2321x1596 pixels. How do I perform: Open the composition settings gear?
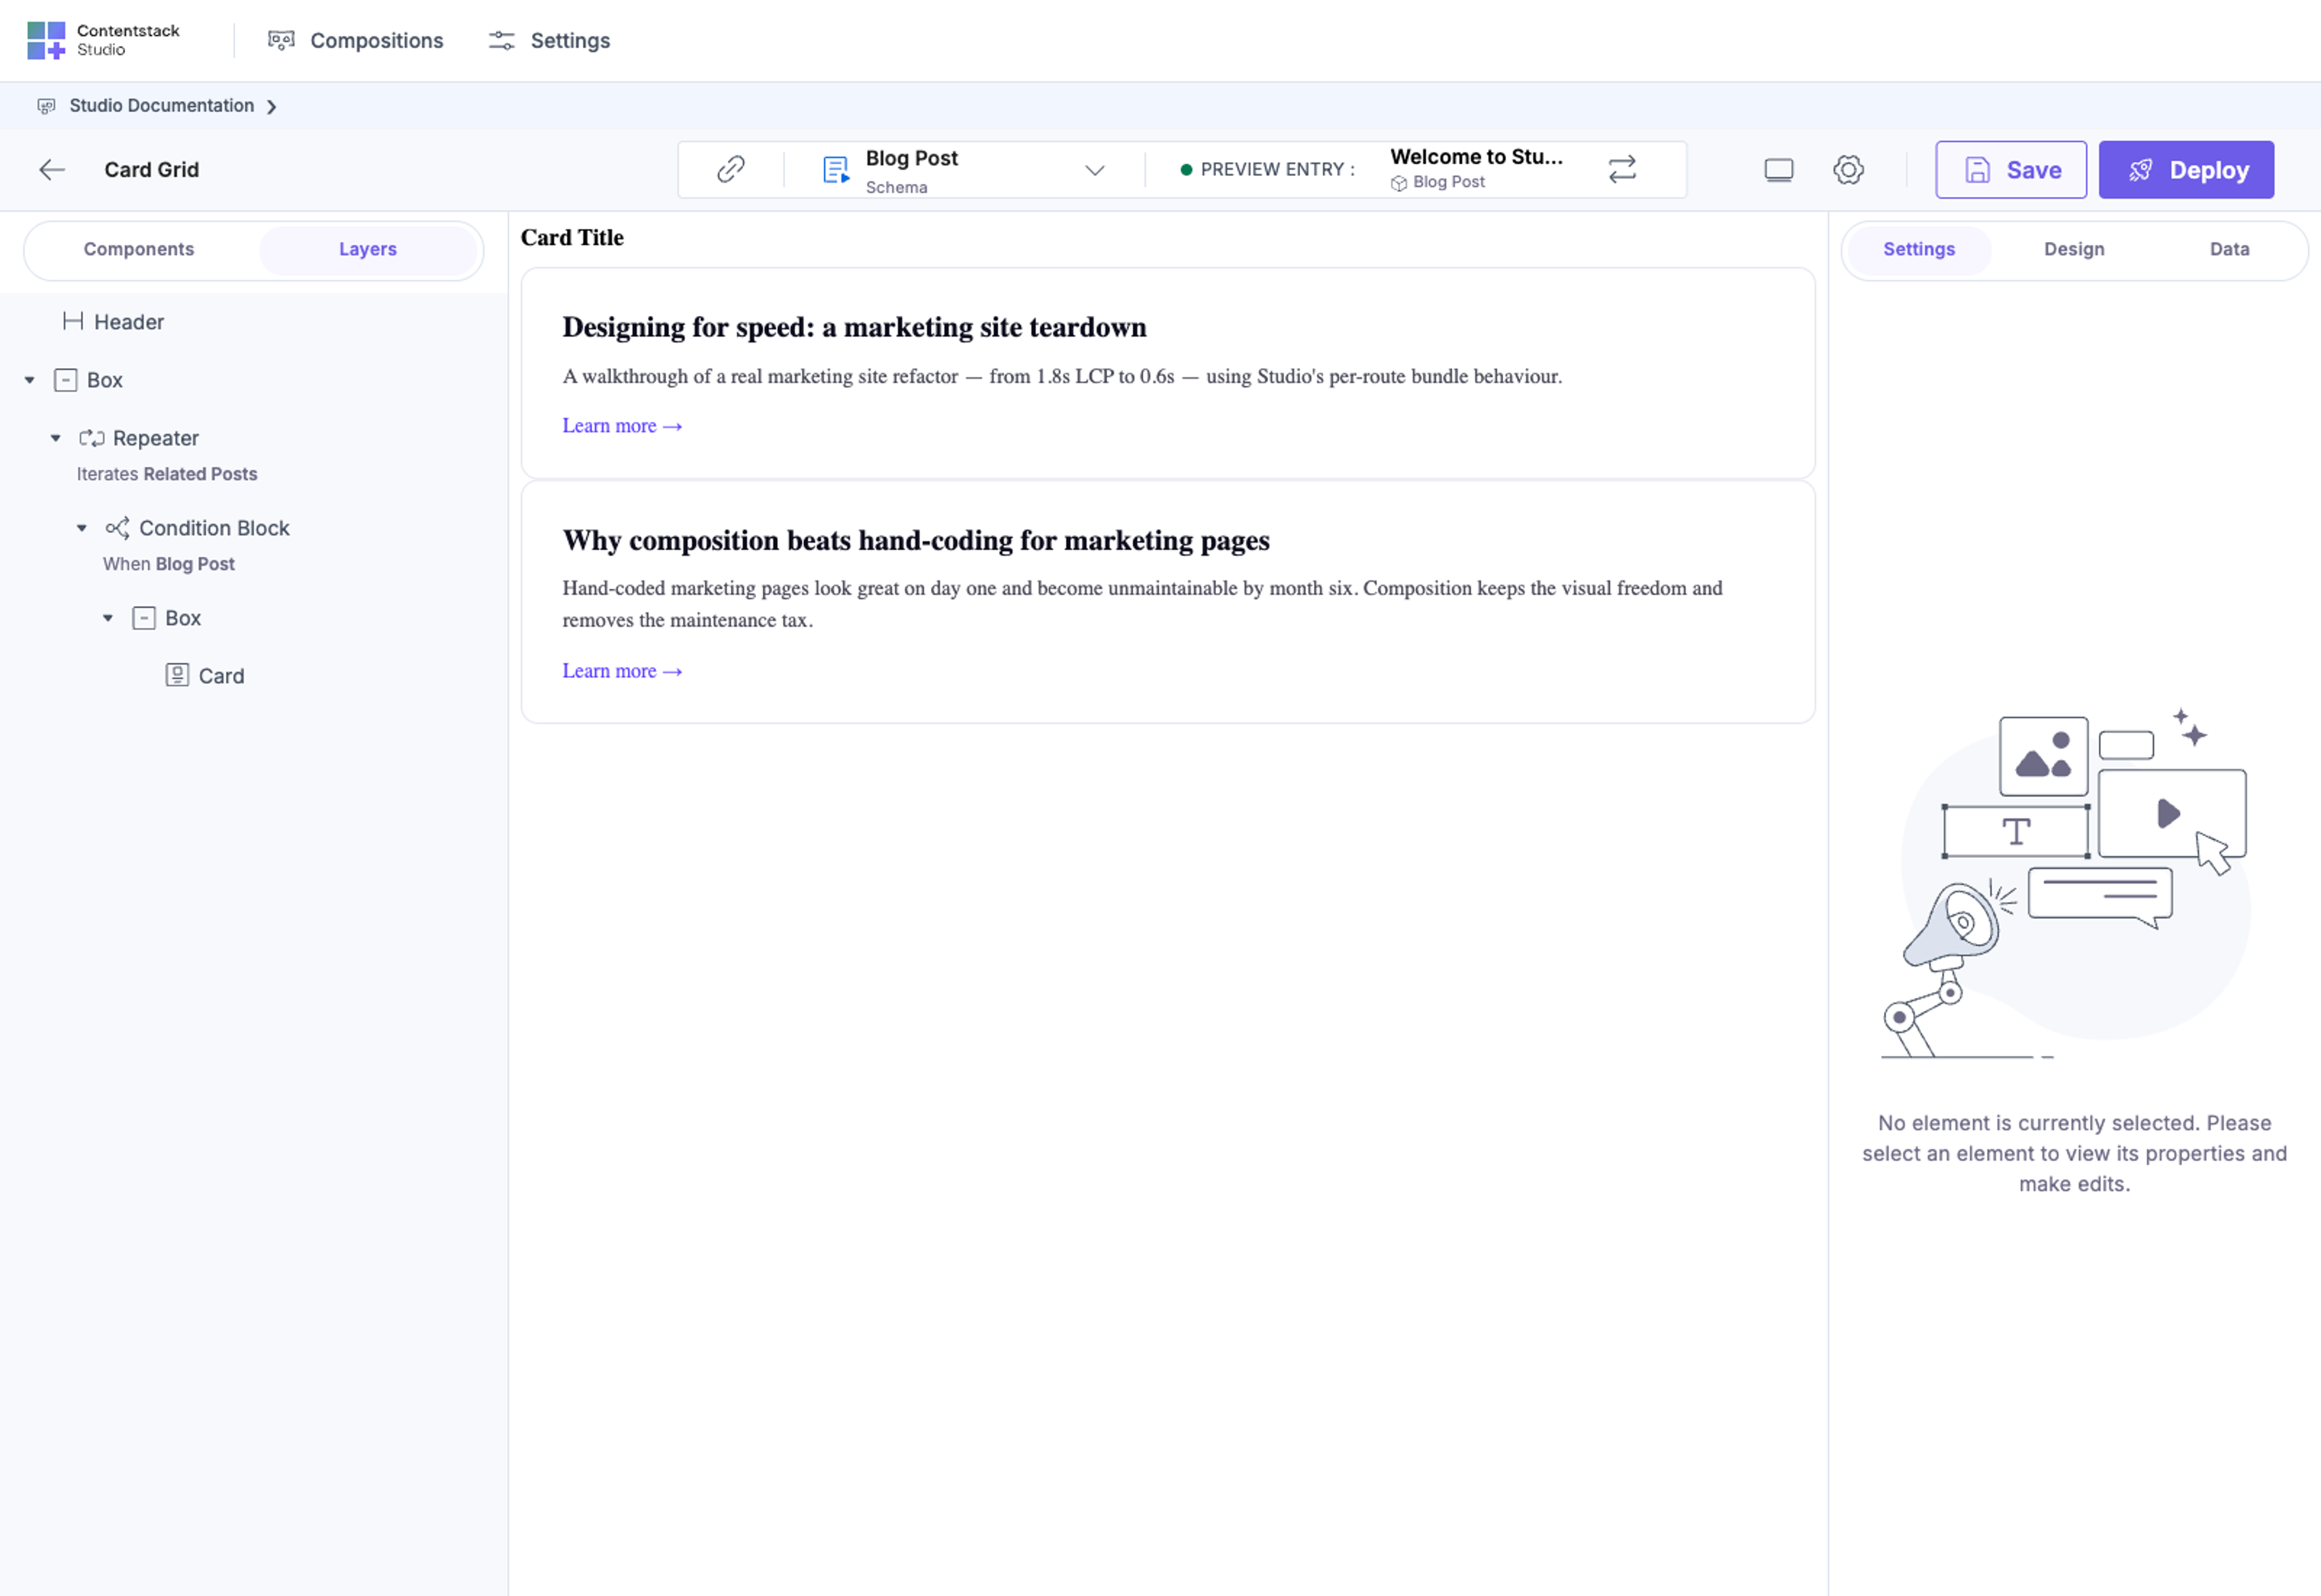pos(1848,170)
